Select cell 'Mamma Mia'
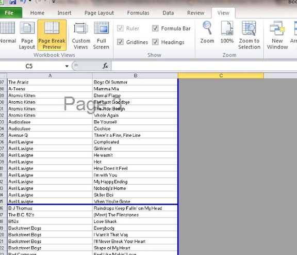297x255 pixels. [x=135, y=89]
